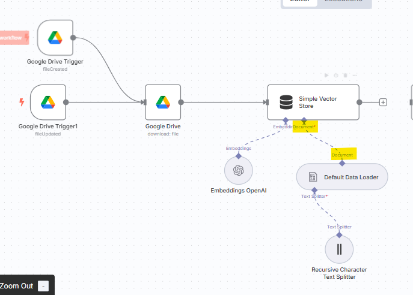This screenshot has height=295, width=413.
Task: Click the input connector of Simple Vector Store
Action: (266, 102)
